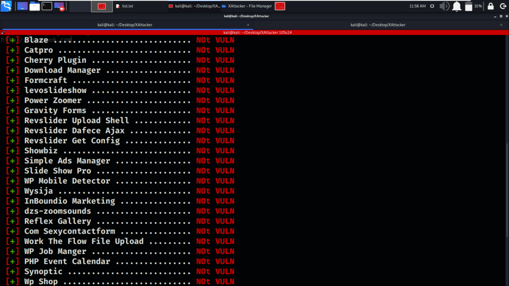Click the 'InBoundio Marketing' line
Screen dimensions: 509x286
point(120,201)
